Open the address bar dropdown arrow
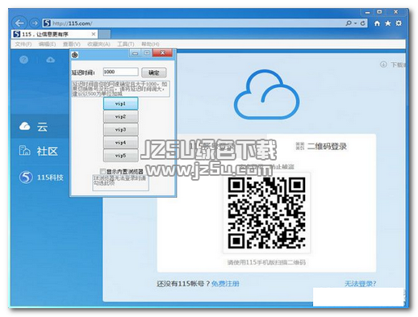Screen dimensions: 418x317 pyautogui.click(x=356, y=23)
